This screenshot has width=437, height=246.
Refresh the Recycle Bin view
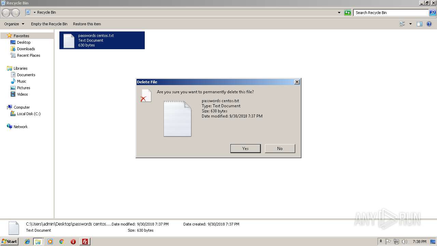348,13
